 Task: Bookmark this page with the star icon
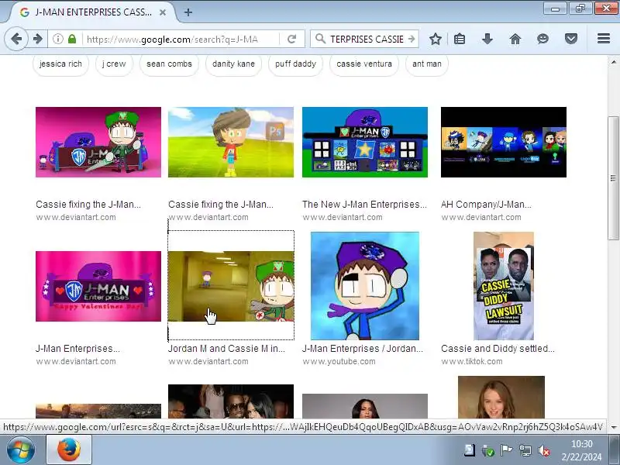tap(436, 39)
